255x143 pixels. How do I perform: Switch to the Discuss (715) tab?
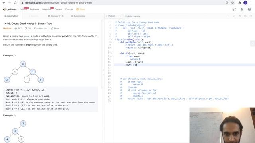(56, 16)
